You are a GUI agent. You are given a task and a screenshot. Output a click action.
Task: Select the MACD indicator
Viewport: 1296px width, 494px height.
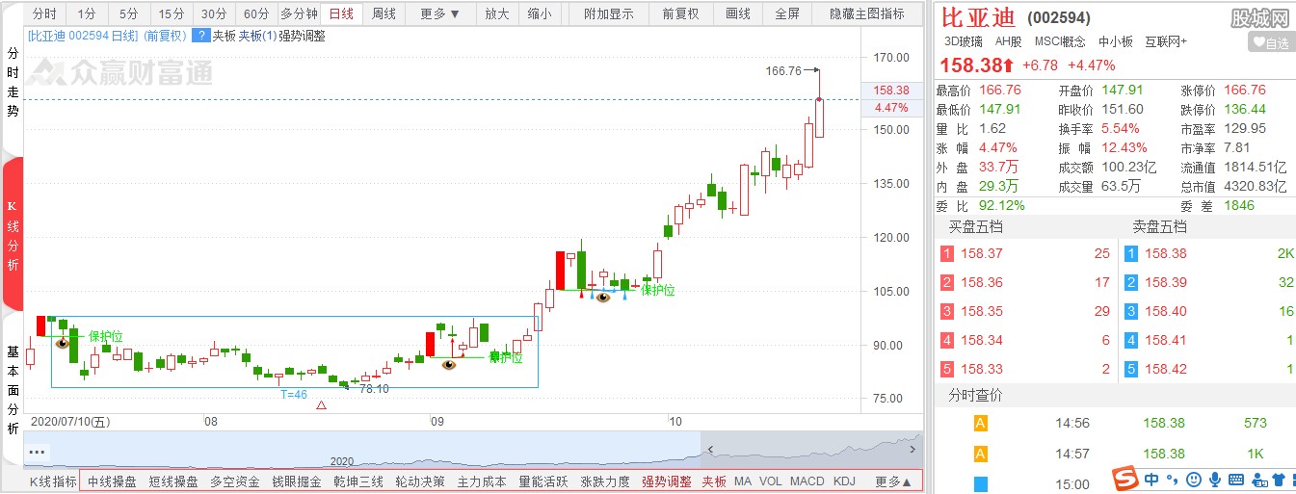point(807,481)
